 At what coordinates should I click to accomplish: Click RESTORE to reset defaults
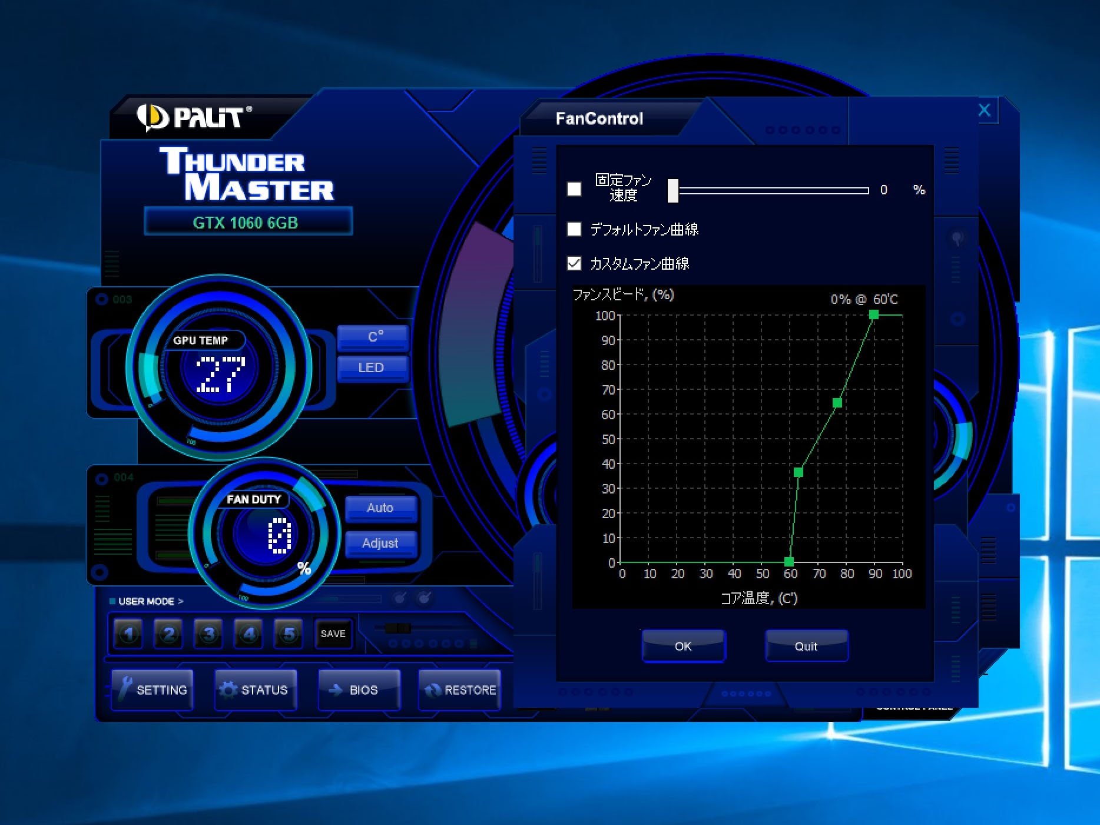[460, 690]
